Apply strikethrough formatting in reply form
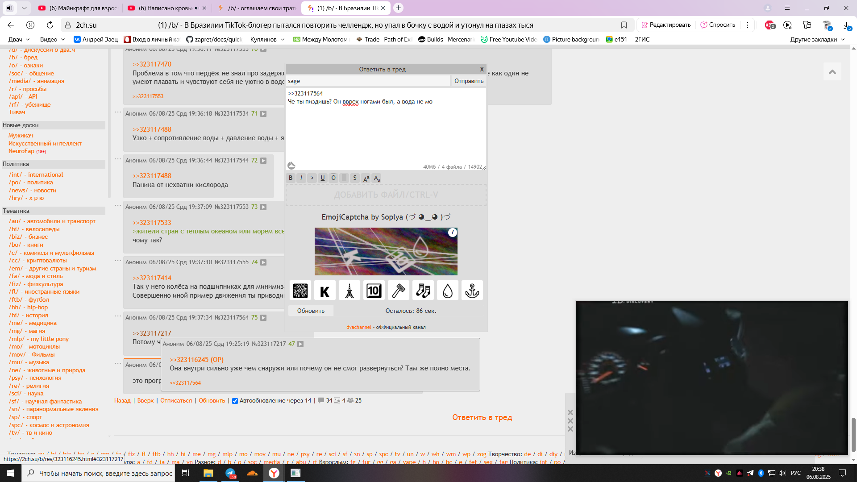This screenshot has width=857, height=482. point(355,178)
